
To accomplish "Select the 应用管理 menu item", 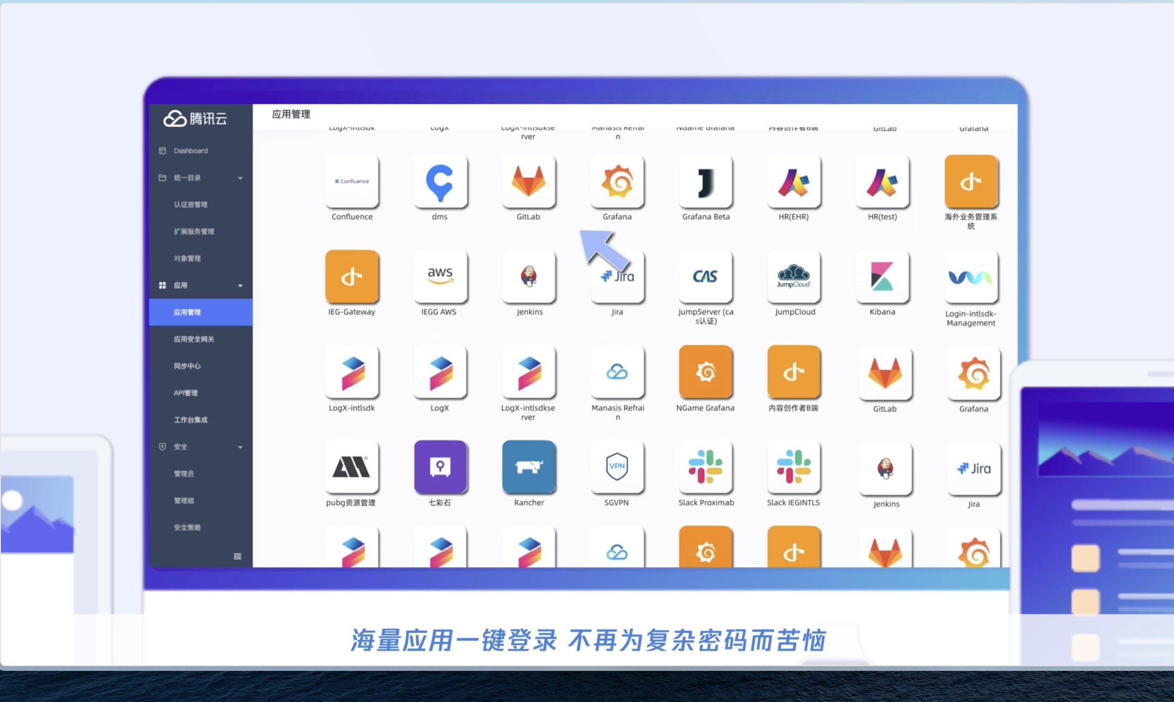I will pos(201,312).
